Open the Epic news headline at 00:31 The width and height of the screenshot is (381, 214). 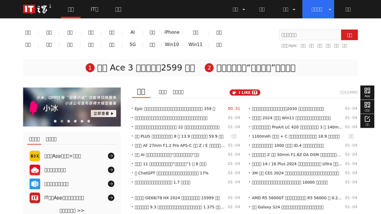[175, 109]
